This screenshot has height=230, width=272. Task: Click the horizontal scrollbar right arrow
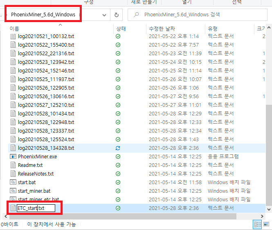point(262,216)
